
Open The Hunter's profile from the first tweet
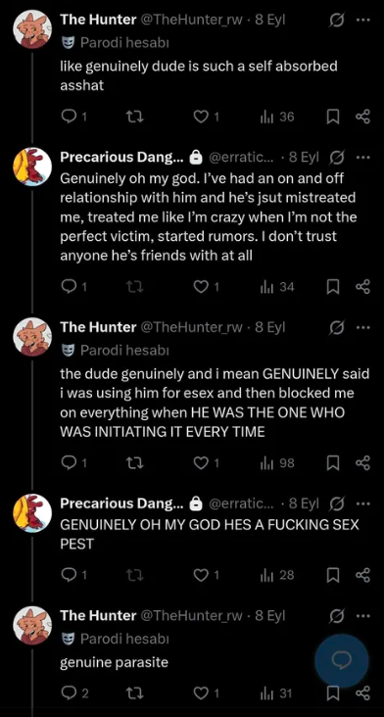pyautogui.click(x=98, y=20)
